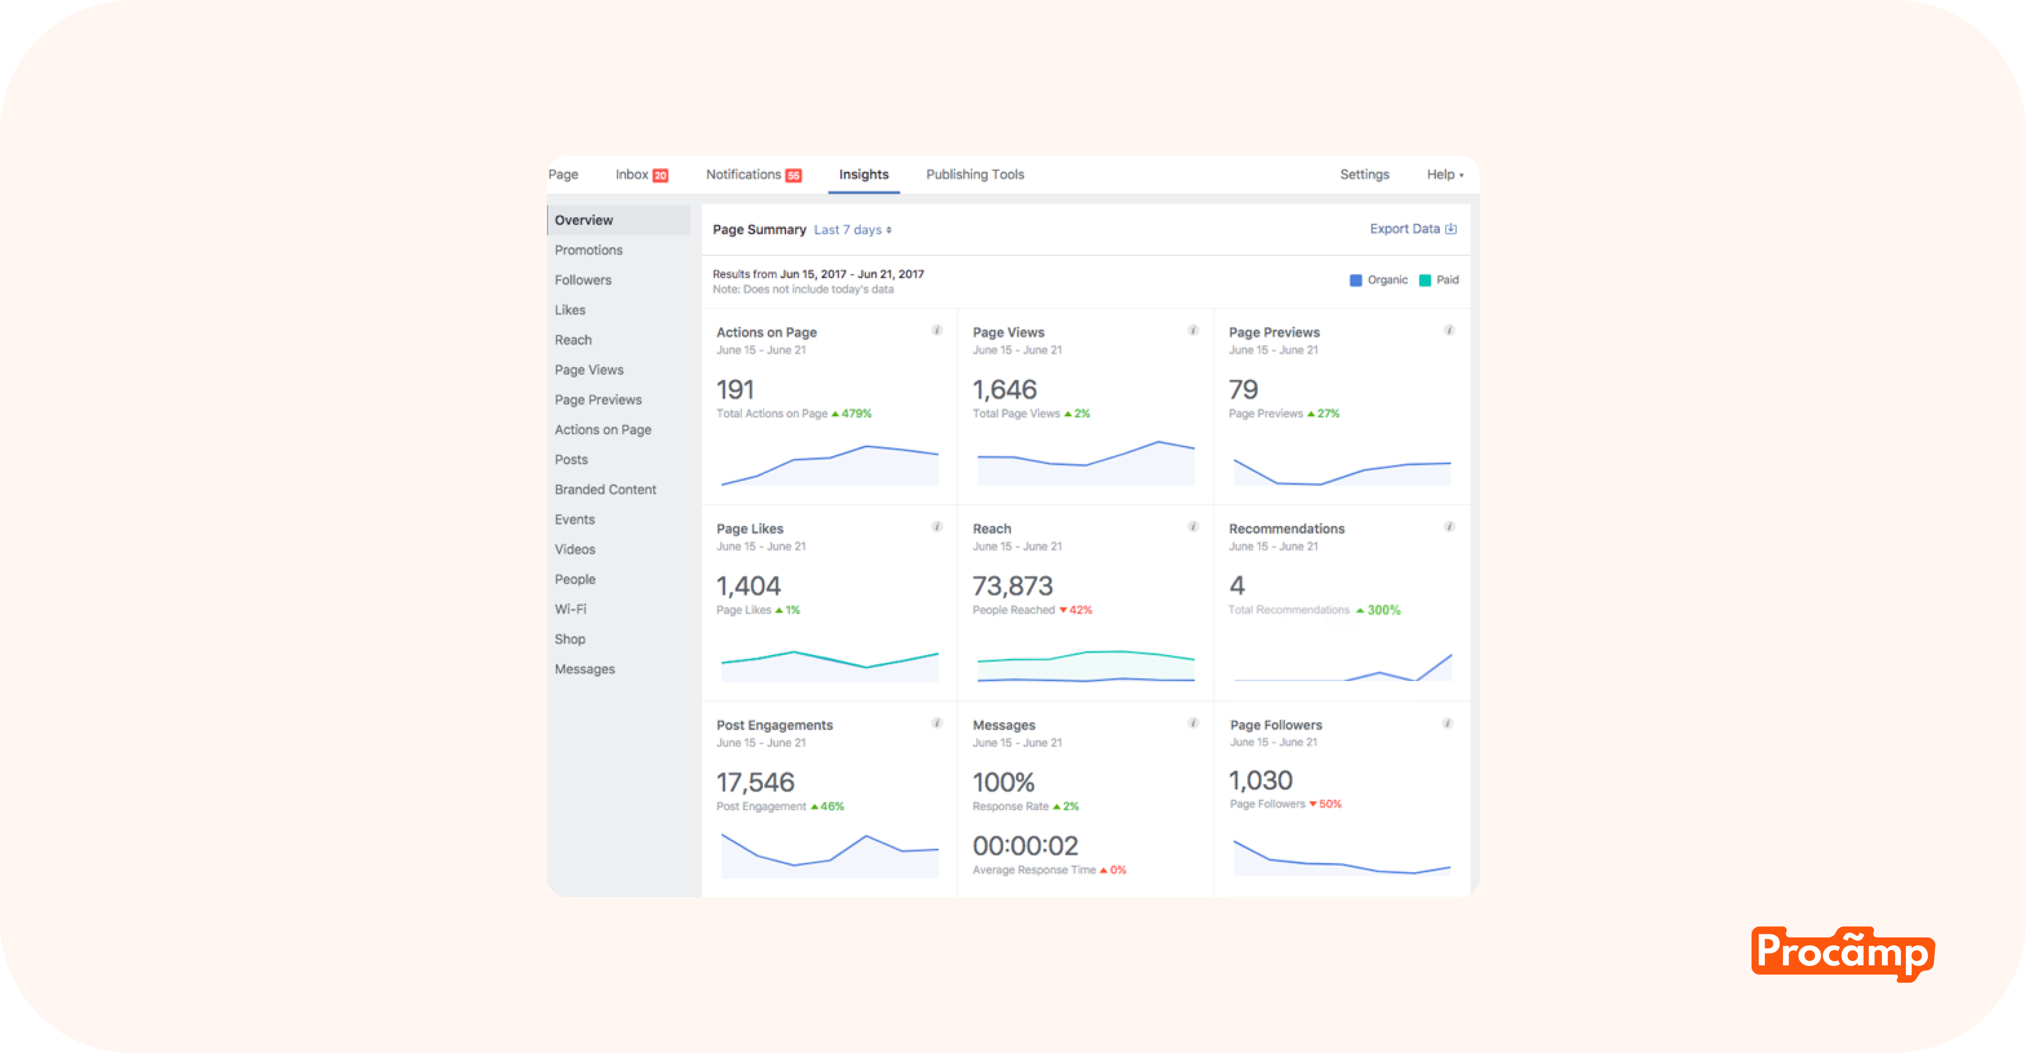Open Branded Content in the sidebar
Image resolution: width=2026 pixels, height=1053 pixels.
pyautogui.click(x=605, y=490)
